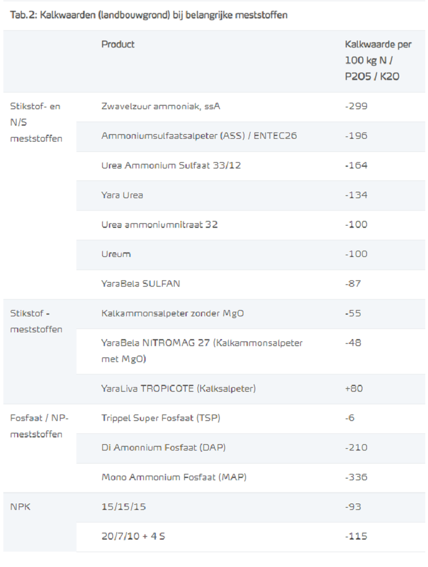This screenshot has width=428, height=567.
Task: Click the 'Ureum' product cell
Action: tap(116, 254)
